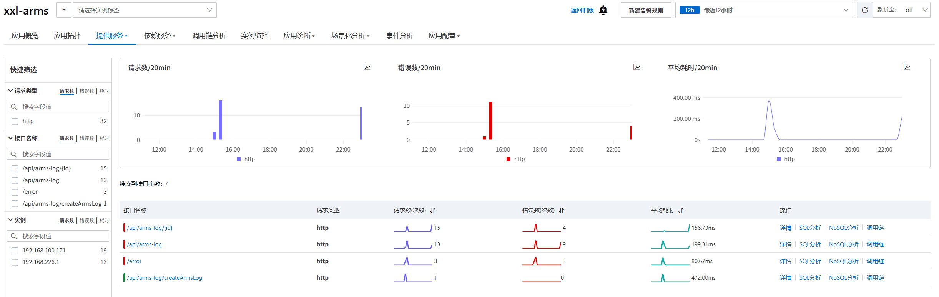
Task: Toggle http legend swatch in 请求数 chart
Action: pos(239,159)
